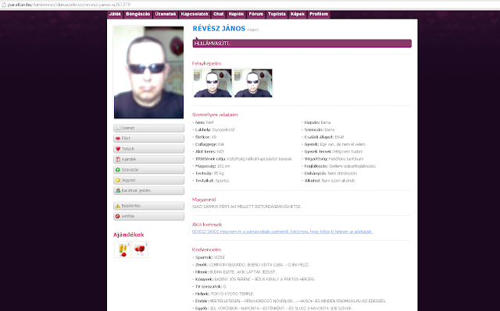
Task: View the Toplista tab
Action: [x=277, y=14]
